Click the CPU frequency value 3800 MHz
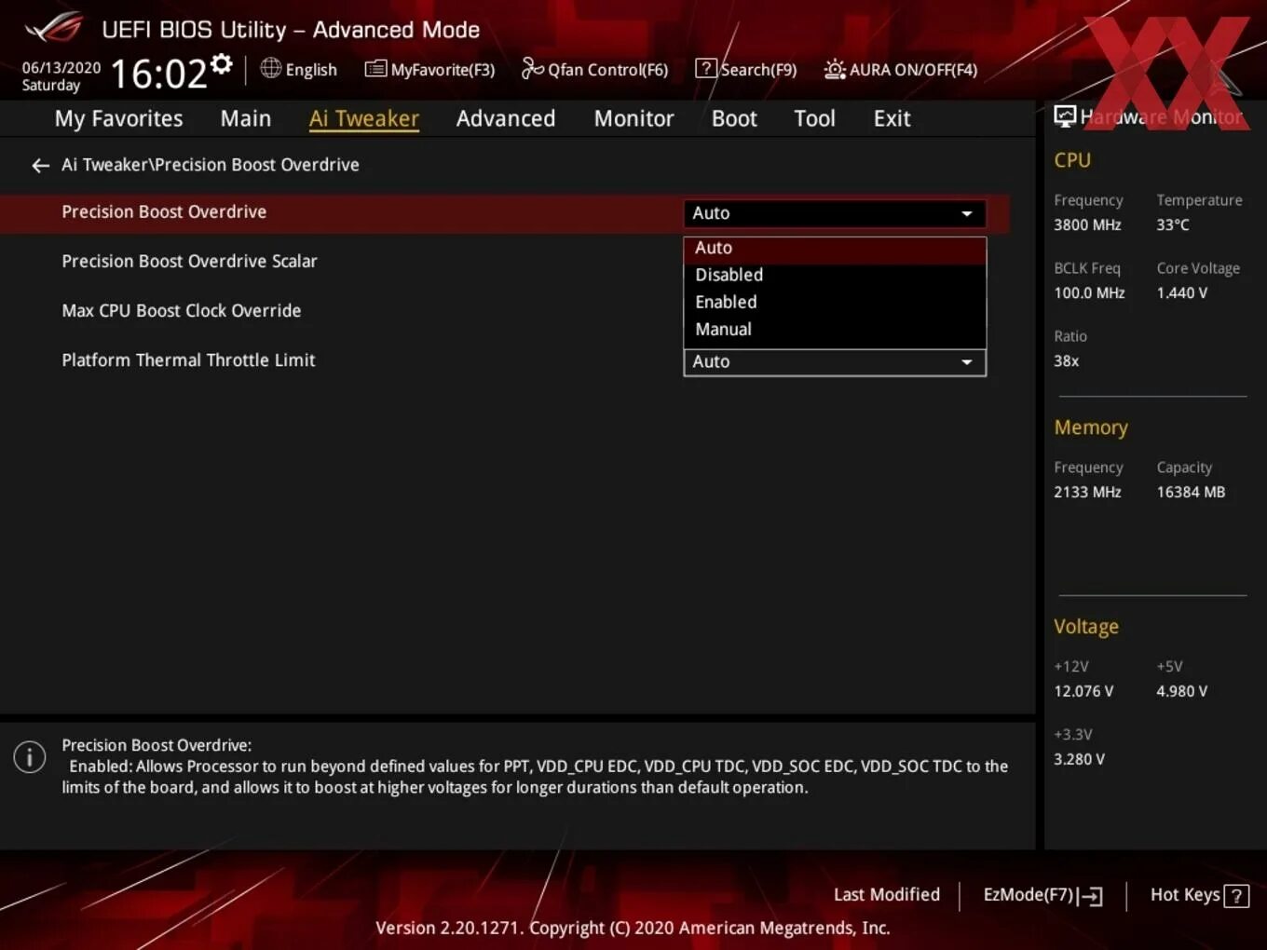1267x950 pixels. 1087,224
